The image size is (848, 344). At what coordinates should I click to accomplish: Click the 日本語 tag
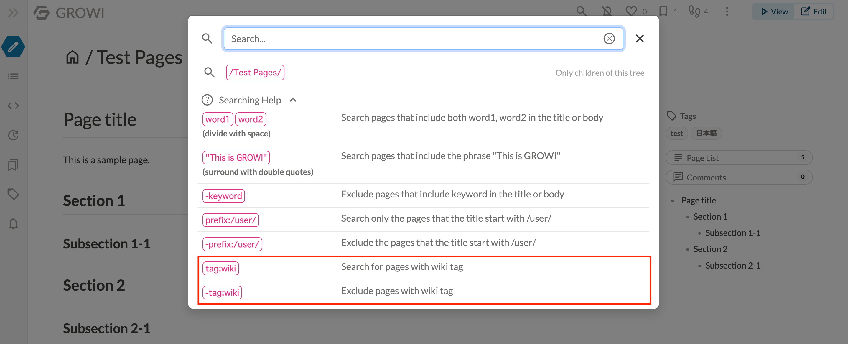(x=706, y=133)
